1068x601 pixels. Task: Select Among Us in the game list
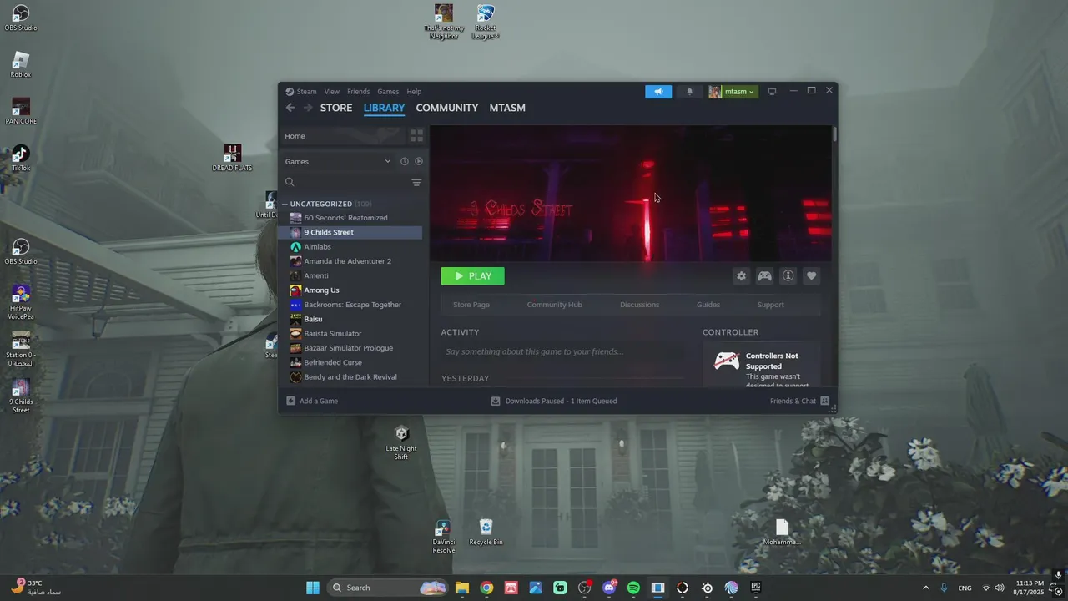[x=350, y=290]
